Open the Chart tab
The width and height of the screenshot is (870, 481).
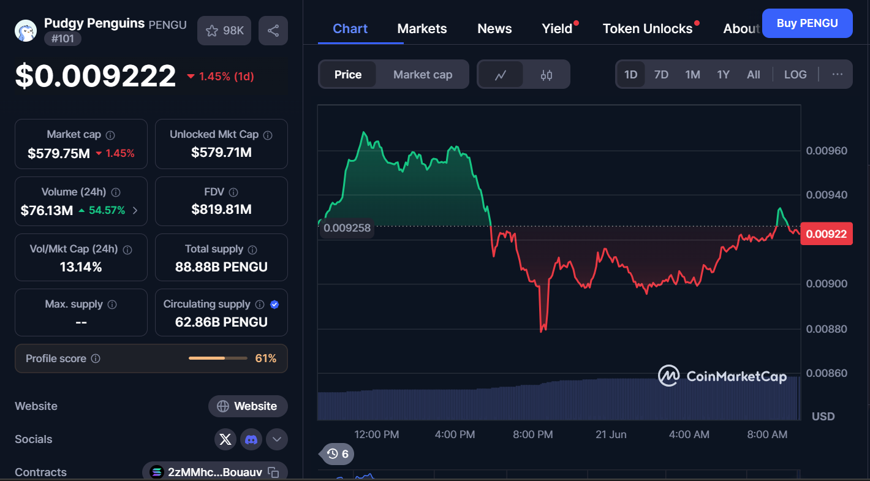point(350,29)
